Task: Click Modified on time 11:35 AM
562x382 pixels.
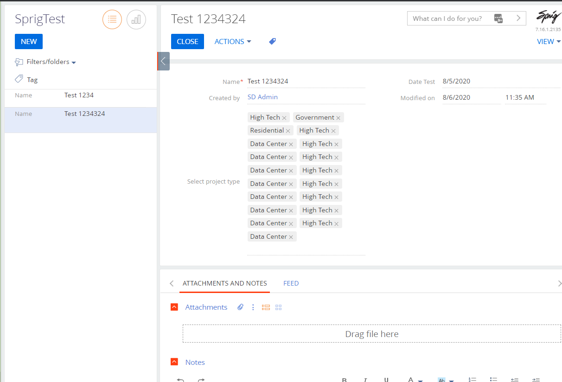Action: pos(525,97)
